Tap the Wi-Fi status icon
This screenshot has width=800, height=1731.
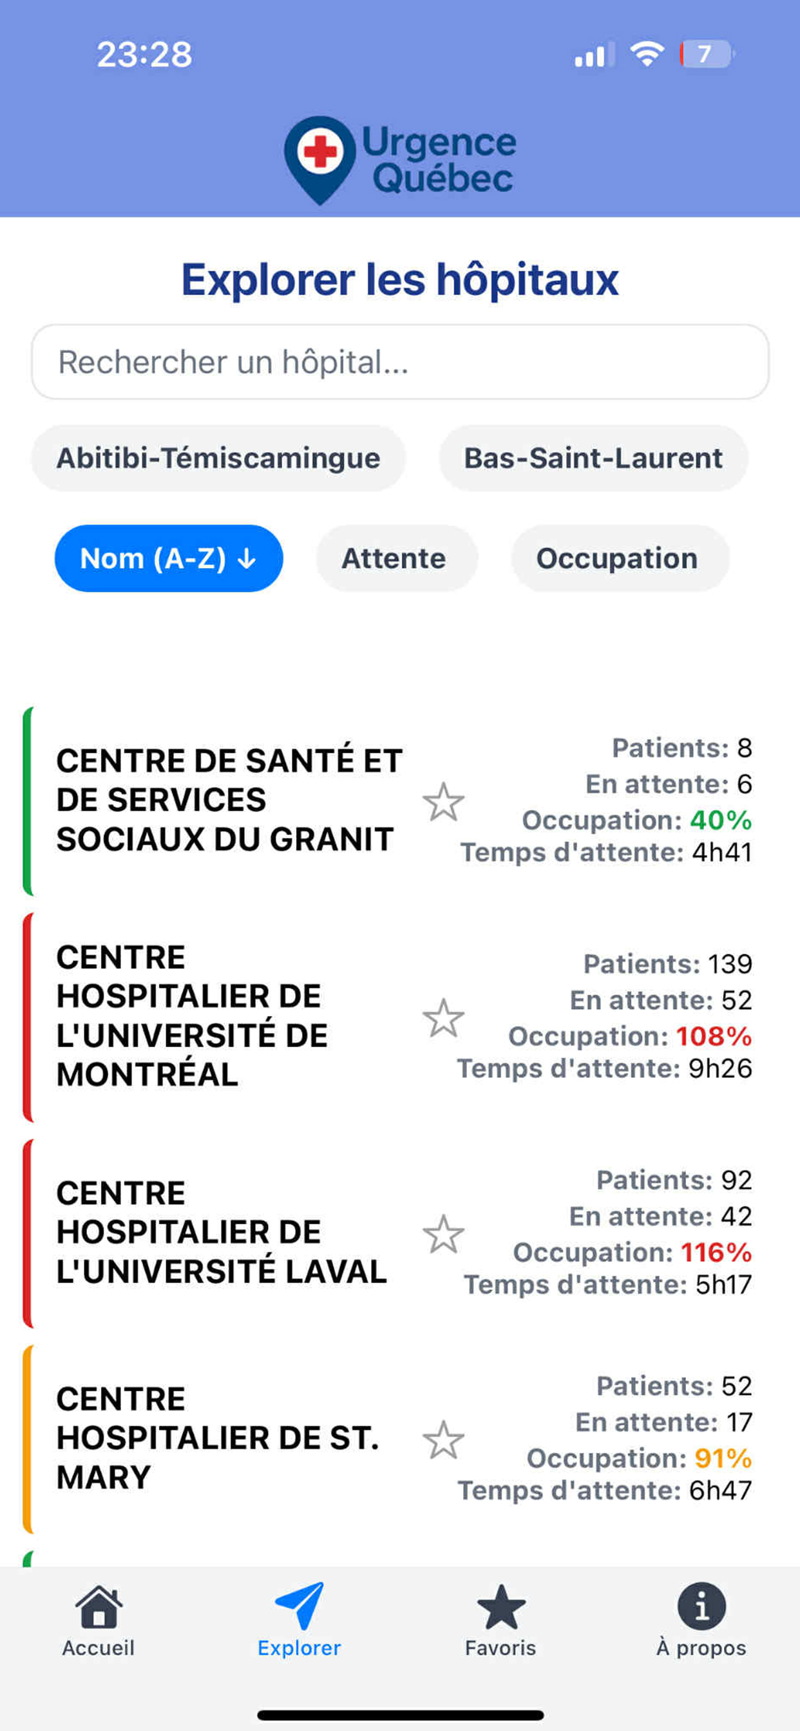coord(647,53)
